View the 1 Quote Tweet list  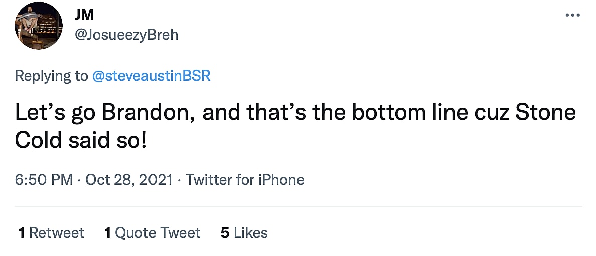pyautogui.click(x=153, y=233)
